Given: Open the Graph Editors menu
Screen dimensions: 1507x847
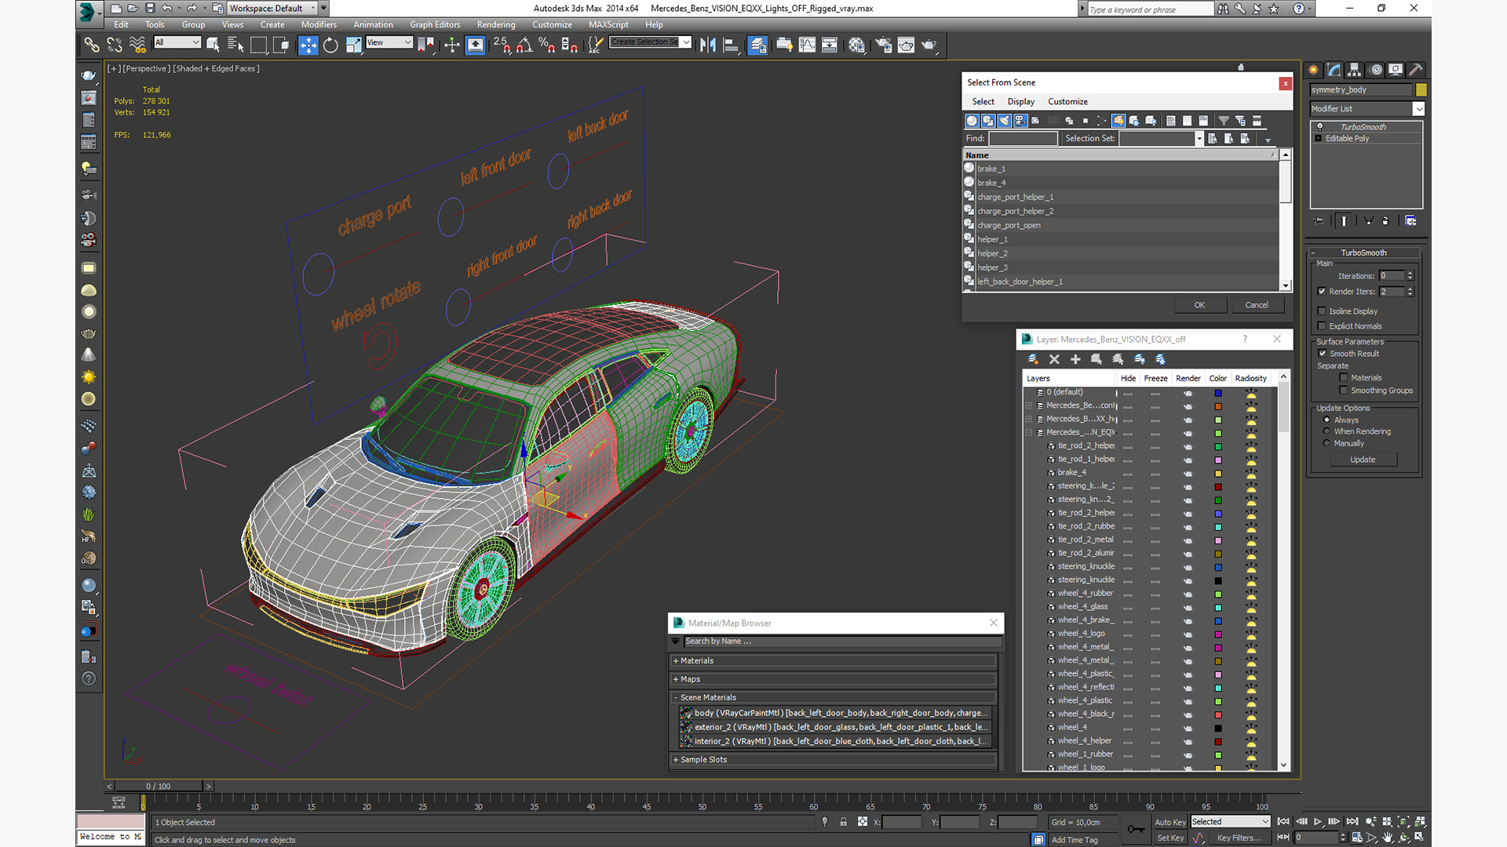Looking at the screenshot, I should pyautogui.click(x=435, y=24).
